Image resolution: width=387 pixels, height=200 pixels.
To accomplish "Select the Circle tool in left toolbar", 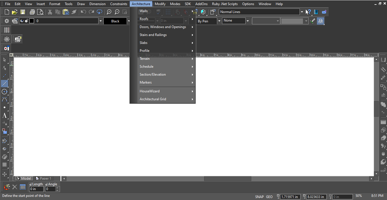I will pyautogui.click(x=5, y=92).
